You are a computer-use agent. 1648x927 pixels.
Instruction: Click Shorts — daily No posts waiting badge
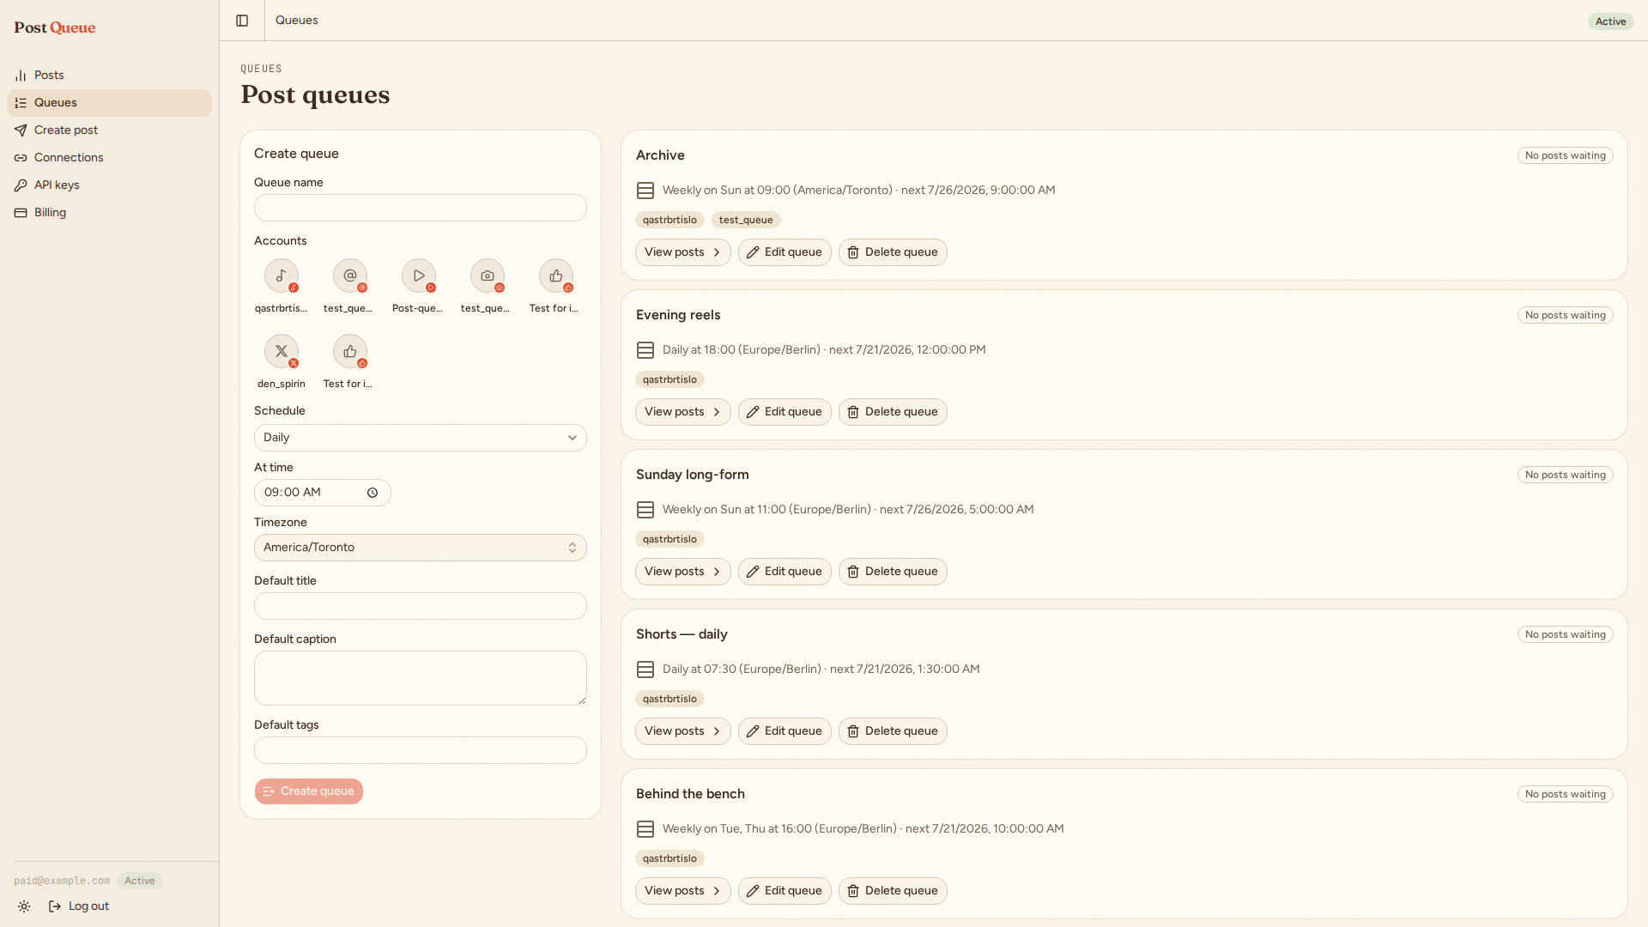pos(1566,634)
